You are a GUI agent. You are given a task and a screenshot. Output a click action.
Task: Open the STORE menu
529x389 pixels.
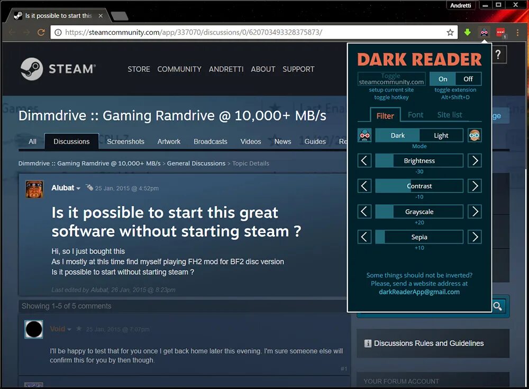139,69
